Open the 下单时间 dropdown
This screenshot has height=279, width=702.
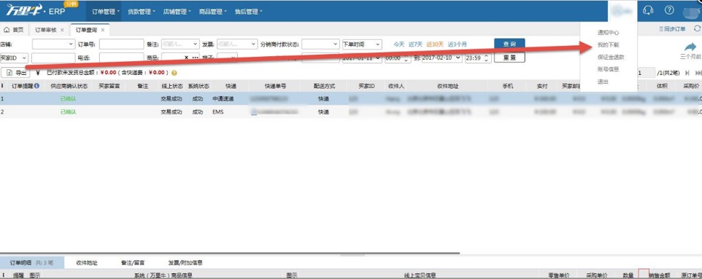(x=362, y=44)
